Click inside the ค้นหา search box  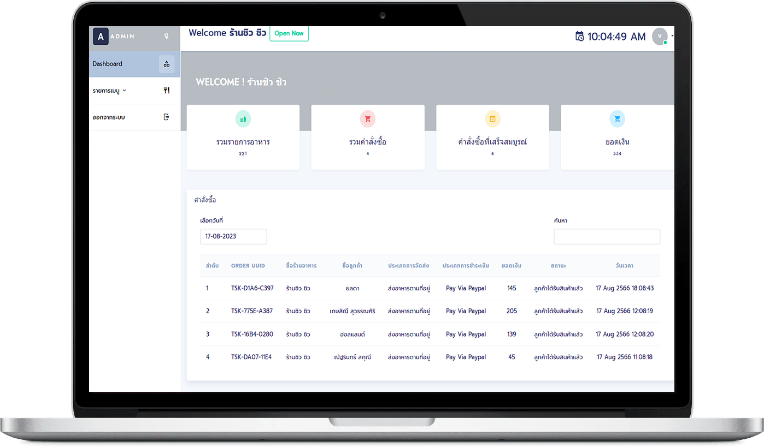607,236
